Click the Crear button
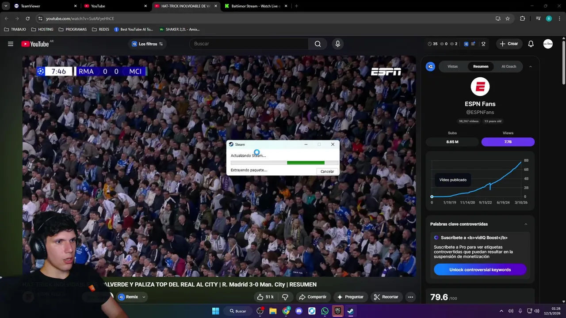Screen dimensions: 566x318 coord(509,44)
